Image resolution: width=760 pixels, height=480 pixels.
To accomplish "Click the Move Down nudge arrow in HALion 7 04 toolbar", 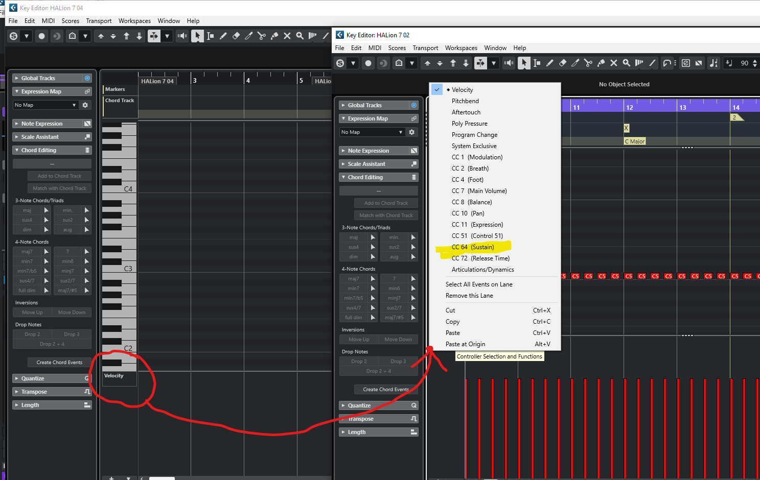I will (x=113, y=36).
